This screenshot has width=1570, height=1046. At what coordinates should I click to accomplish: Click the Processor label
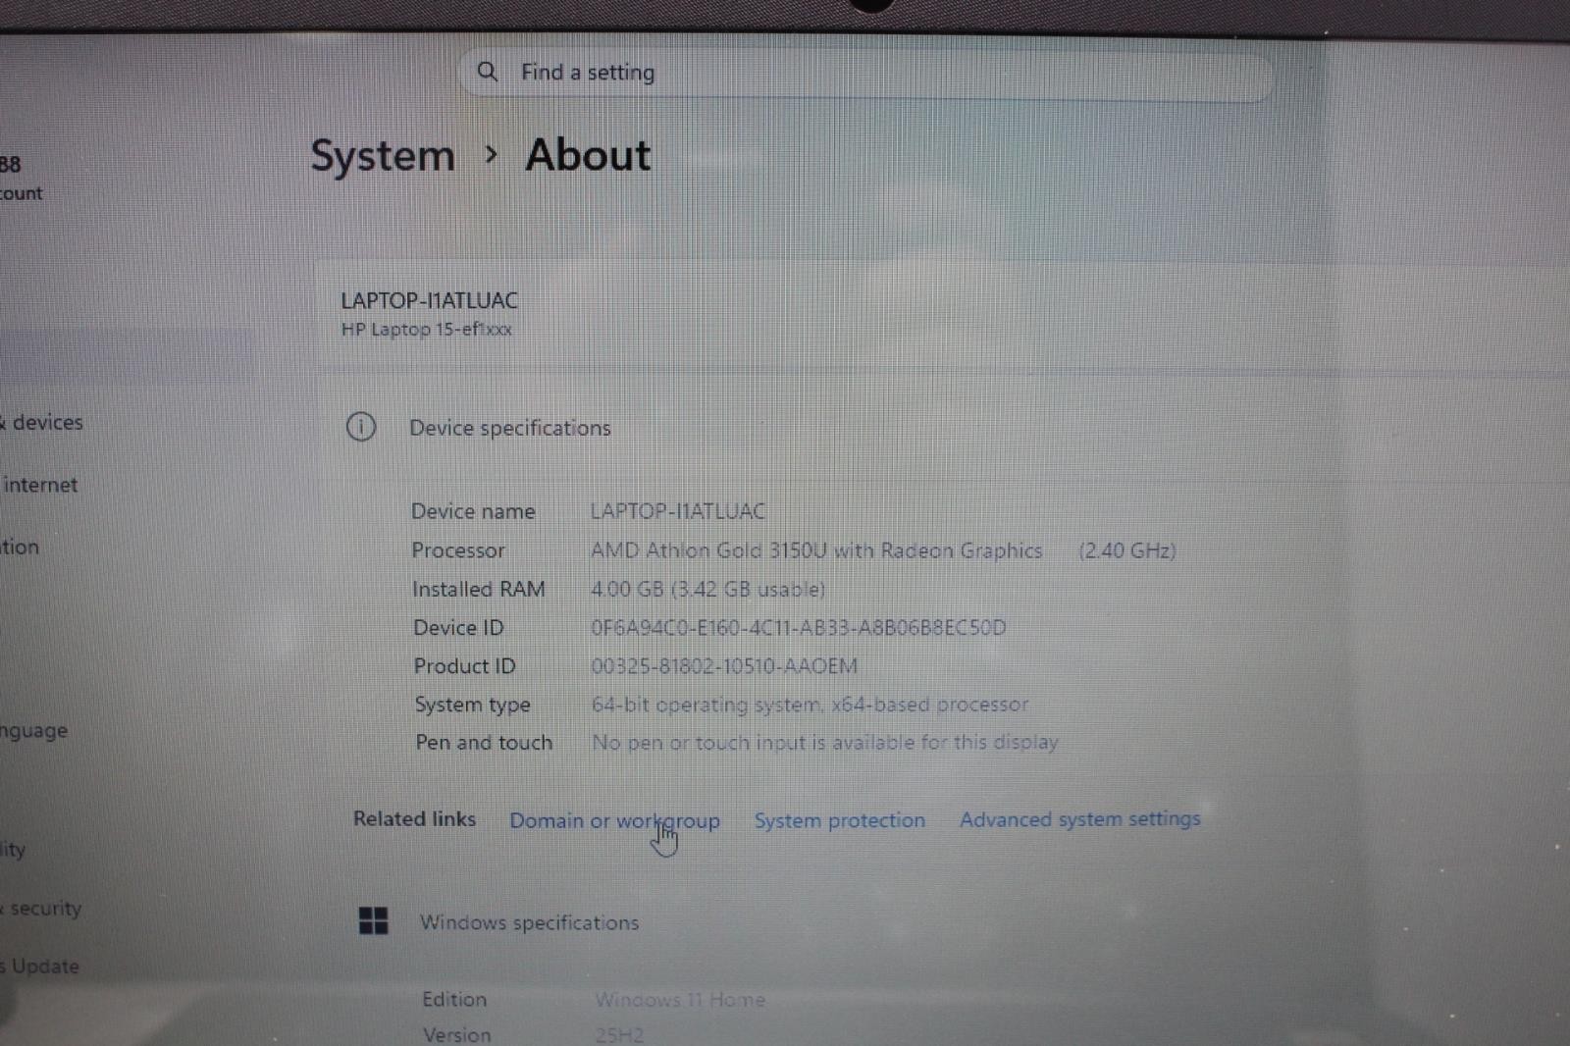tap(458, 550)
